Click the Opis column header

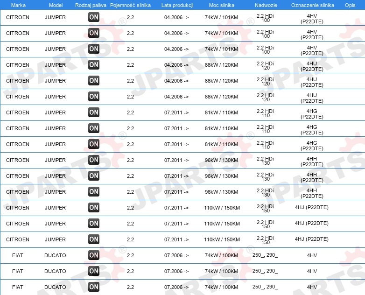click(350, 5)
